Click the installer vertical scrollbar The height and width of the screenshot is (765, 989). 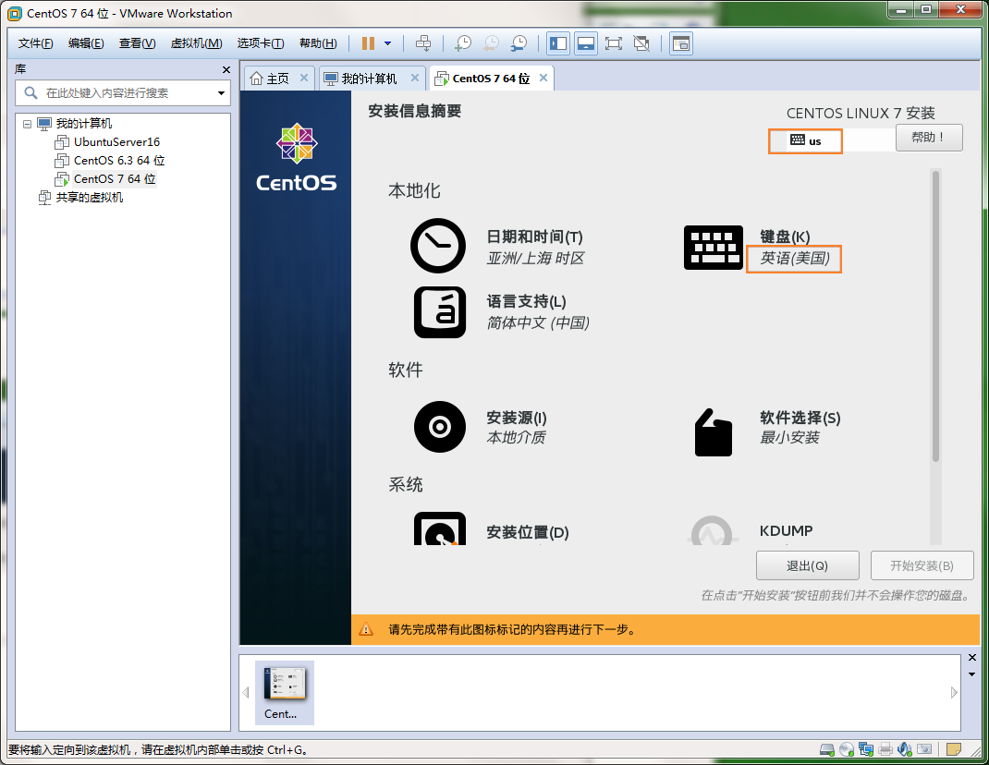coord(935,315)
